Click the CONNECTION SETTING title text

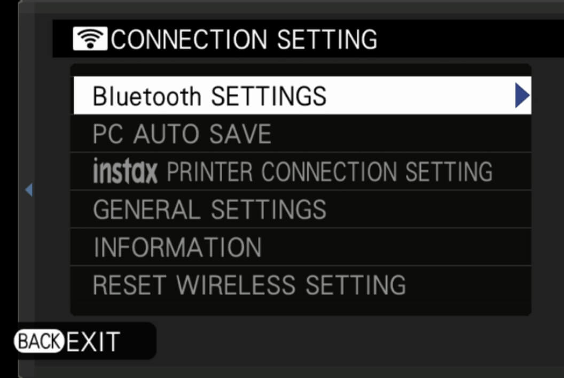click(244, 39)
